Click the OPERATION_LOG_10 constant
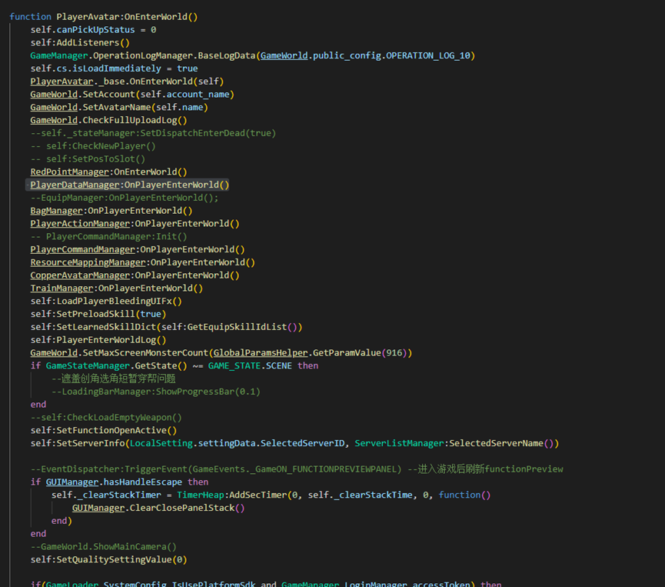The width and height of the screenshot is (665, 587). 429,55
